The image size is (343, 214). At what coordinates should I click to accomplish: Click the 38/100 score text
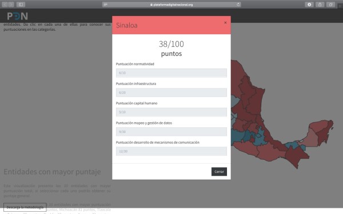coord(171,44)
